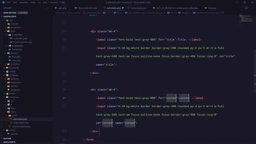Expand the seeders folder
256x144 pixels.
pyautogui.click(x=14, y=86)
